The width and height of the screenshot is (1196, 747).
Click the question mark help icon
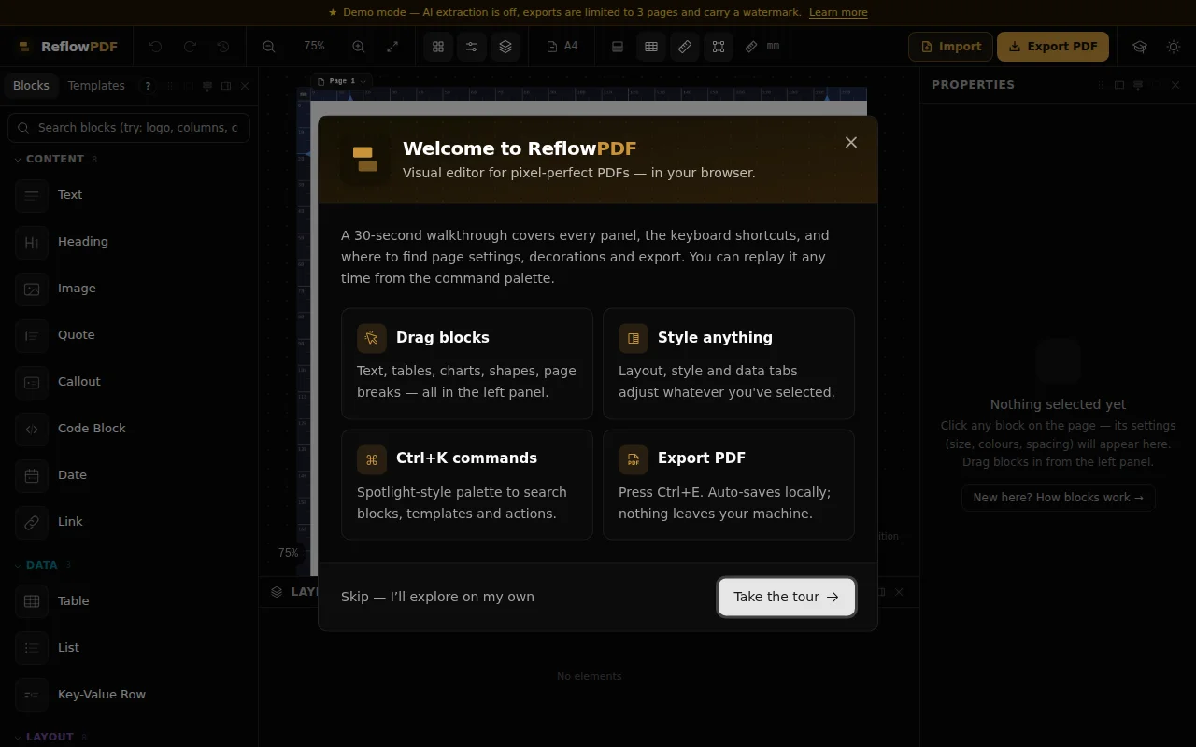point(148,86)
